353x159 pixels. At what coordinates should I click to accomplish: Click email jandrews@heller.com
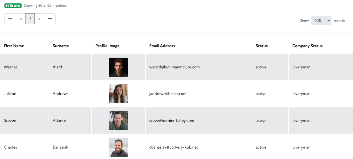pos(168,94)
